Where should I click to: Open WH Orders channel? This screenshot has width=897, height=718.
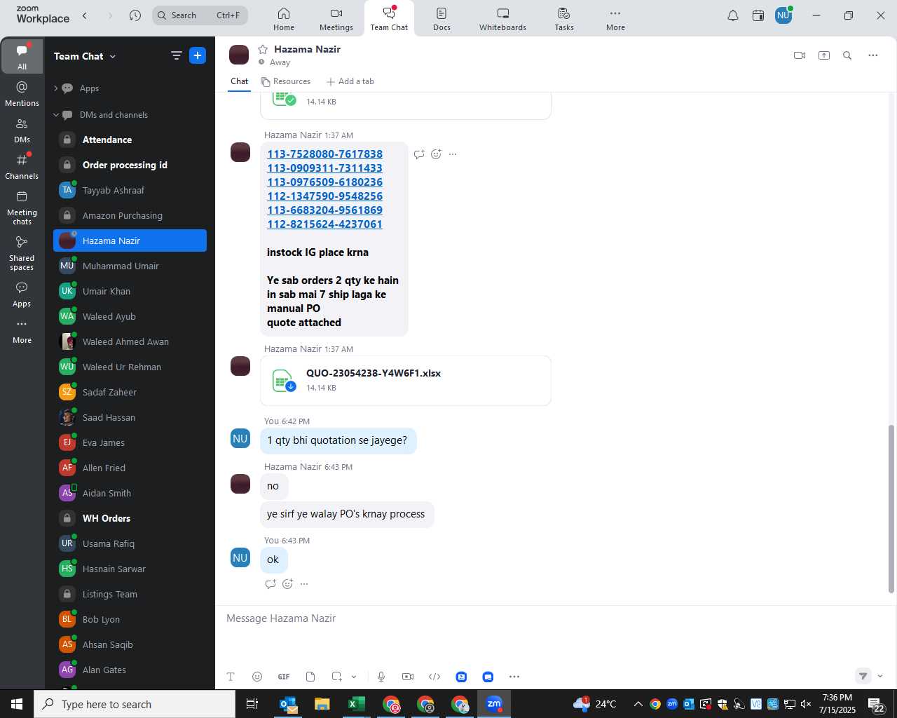point(130,518)
